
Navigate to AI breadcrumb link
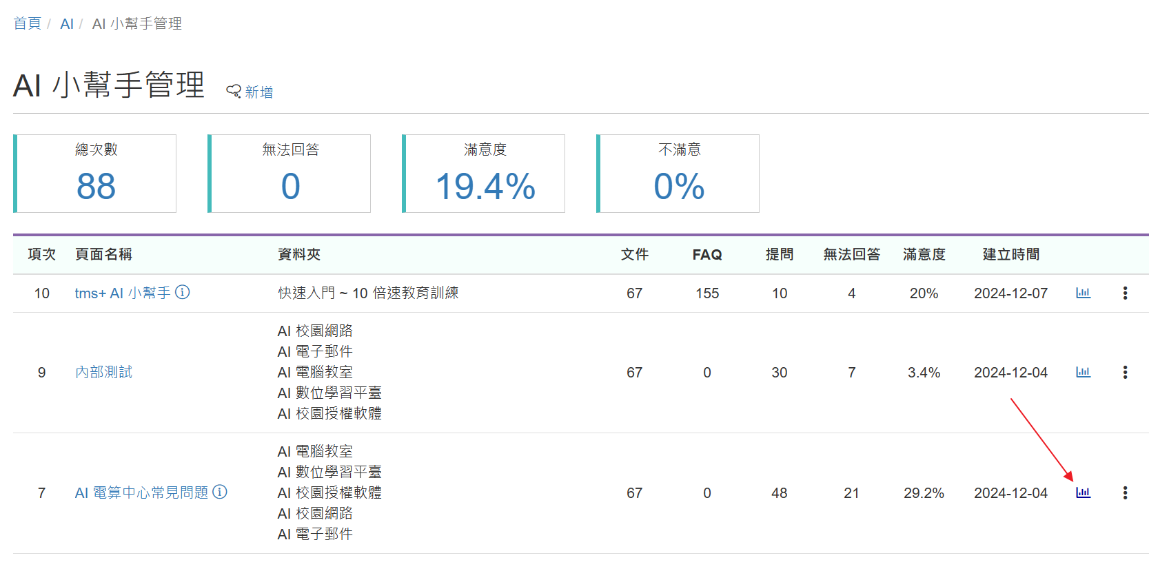coord(67,24)
